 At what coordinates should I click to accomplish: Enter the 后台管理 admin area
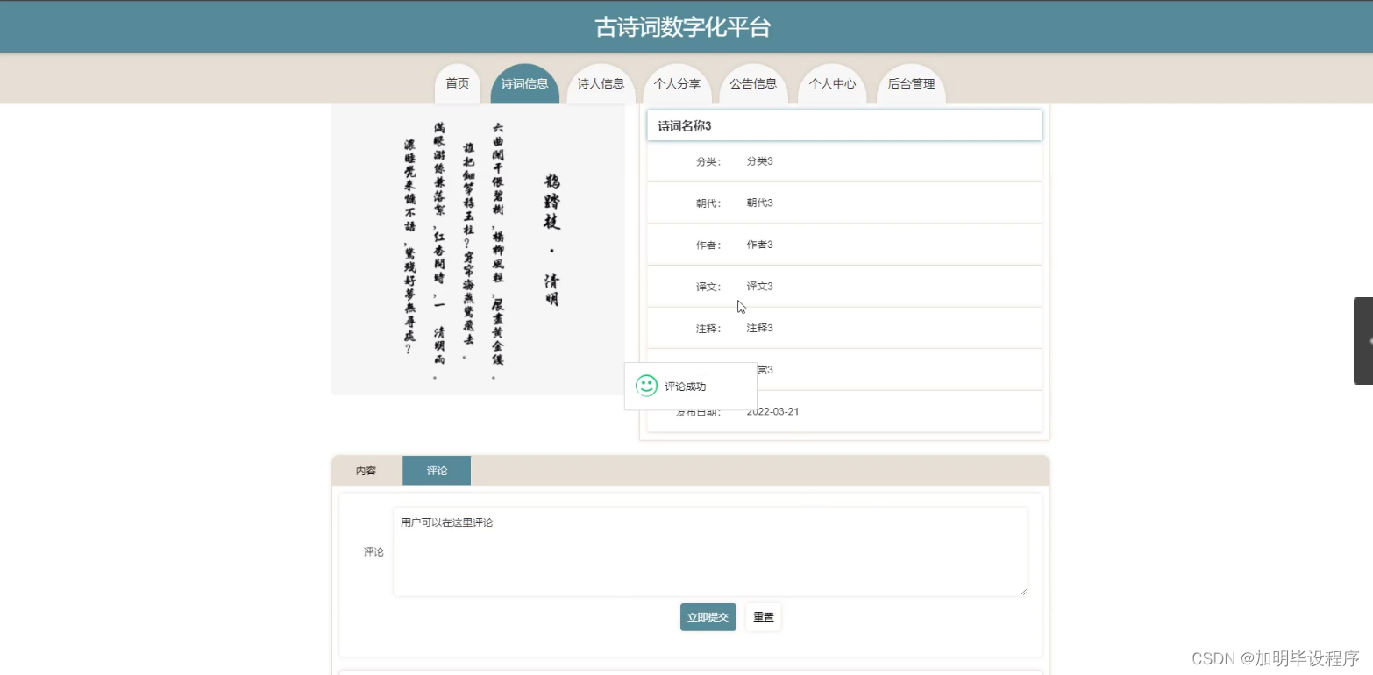point(911,84)
